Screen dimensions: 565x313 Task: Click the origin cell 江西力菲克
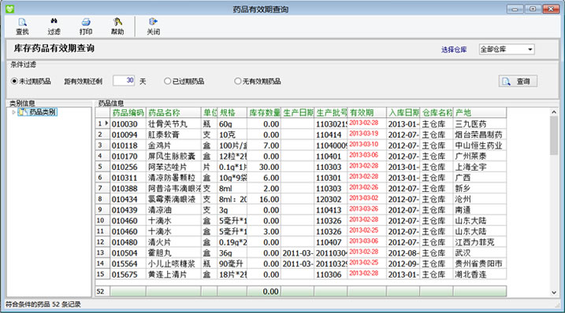[480, 242]
